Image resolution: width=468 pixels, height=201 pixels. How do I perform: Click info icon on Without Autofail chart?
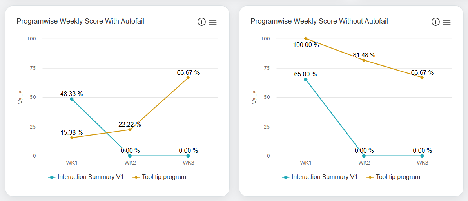pyautogui.click(x=435, y=22)
